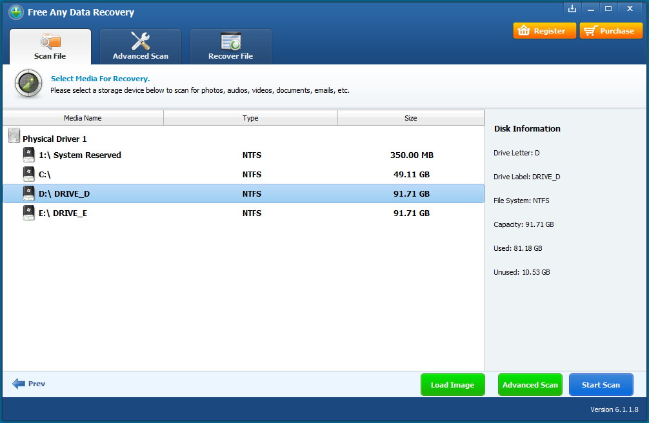Click the Size column header
Viewport: 649px width, 423px height.
point(410,117)
